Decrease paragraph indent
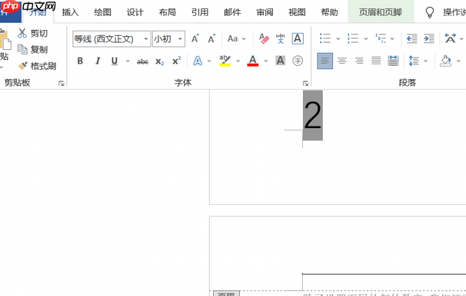This screenshot has width=466, height=296. tap(412, 38)
